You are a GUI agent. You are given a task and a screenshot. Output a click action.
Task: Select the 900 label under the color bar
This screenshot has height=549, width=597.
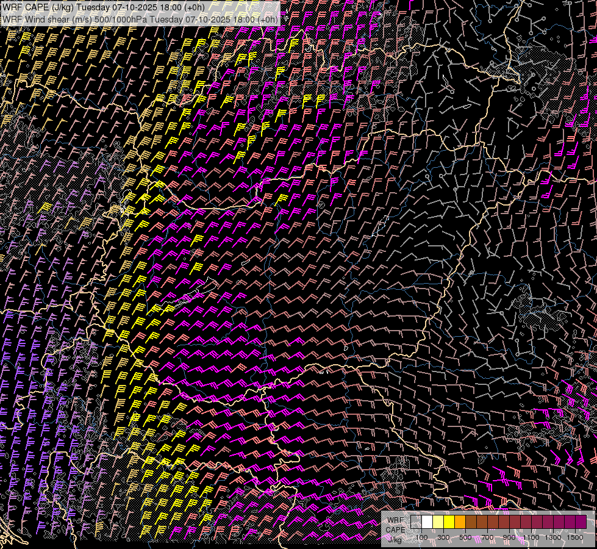pos(509,537)
